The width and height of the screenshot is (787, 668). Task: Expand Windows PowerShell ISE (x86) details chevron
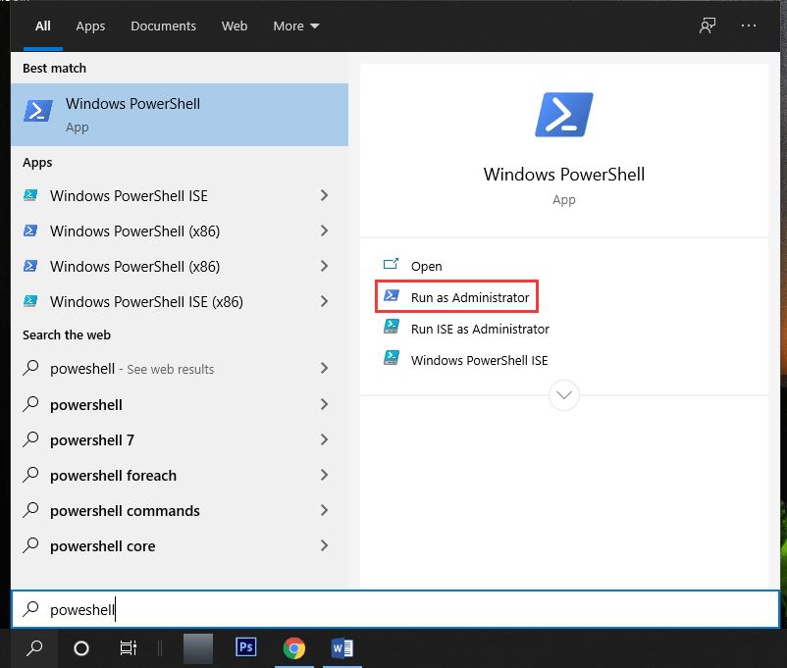pos(324,301)
